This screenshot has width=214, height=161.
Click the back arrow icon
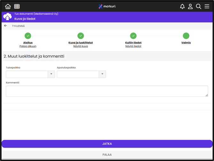pos(5,26)
